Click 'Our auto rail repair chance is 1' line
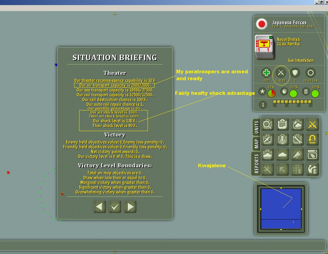This screenshot has height=254, width=328. 115,104
